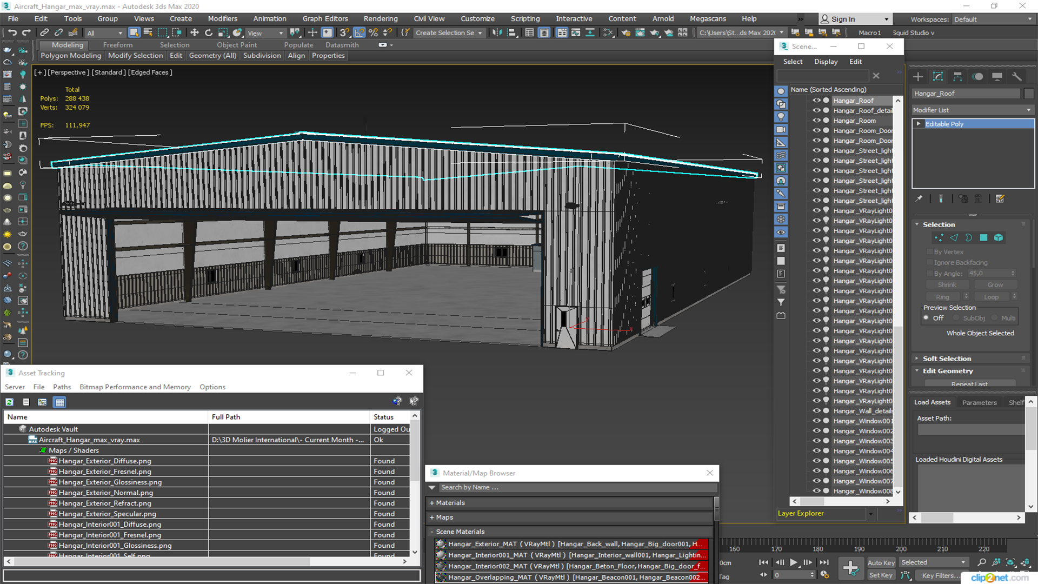Expand the Soft Selection rollout

(x=947, y=359)
